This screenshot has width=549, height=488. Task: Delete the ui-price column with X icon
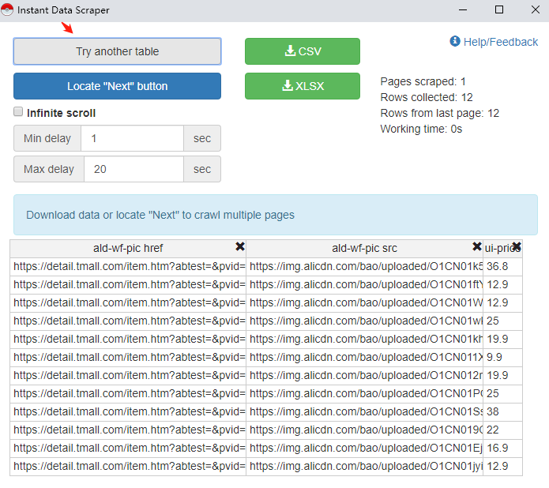(517, 247)
